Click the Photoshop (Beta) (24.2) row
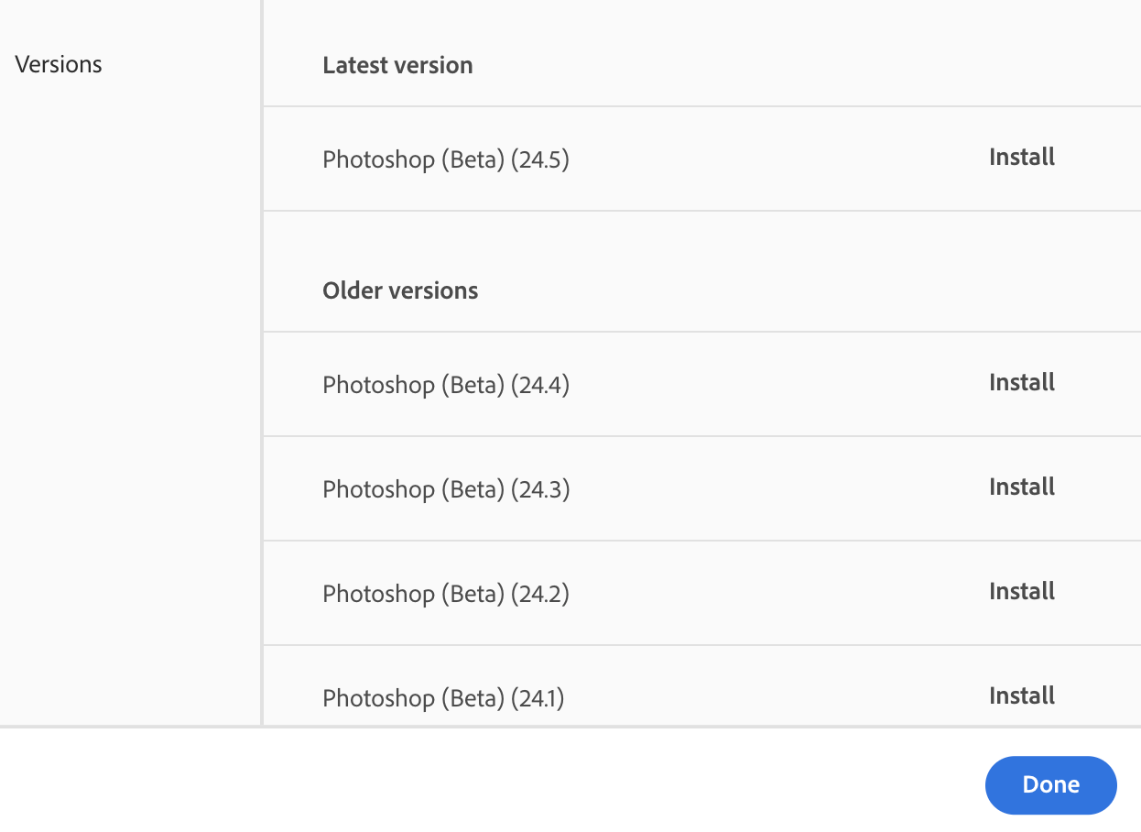Screen dimensions: 1141x832 click(x=445, y=594)
